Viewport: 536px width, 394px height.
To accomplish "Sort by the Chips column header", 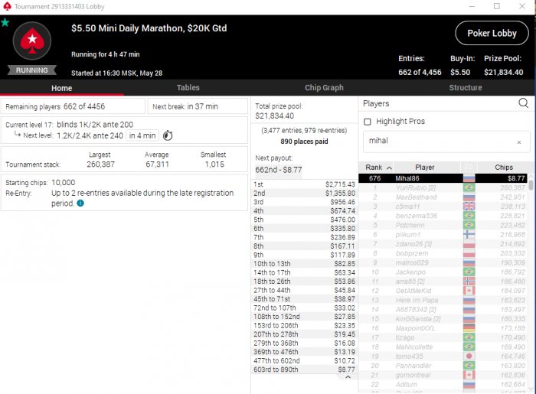I will tap(504, 168).
